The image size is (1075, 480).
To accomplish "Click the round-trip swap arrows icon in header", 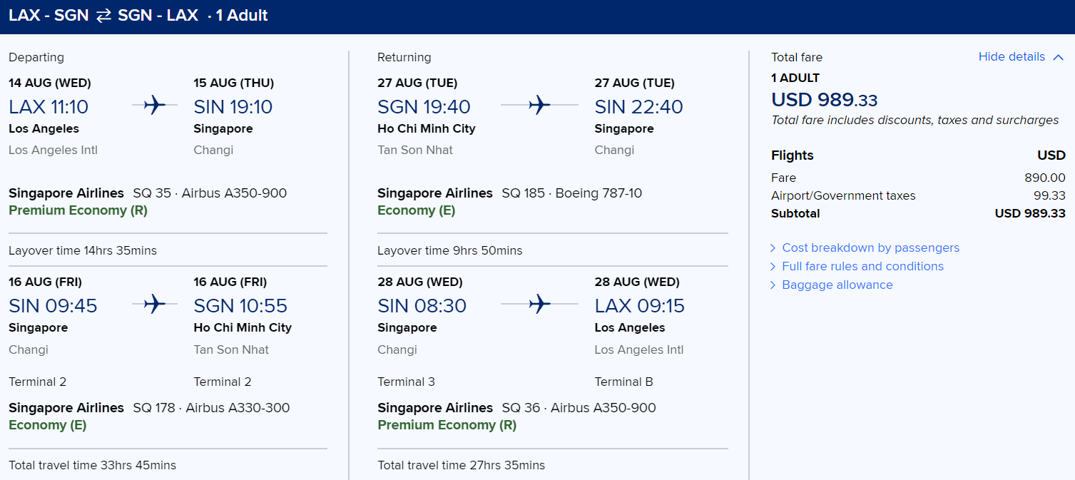I will coord(103,16).
